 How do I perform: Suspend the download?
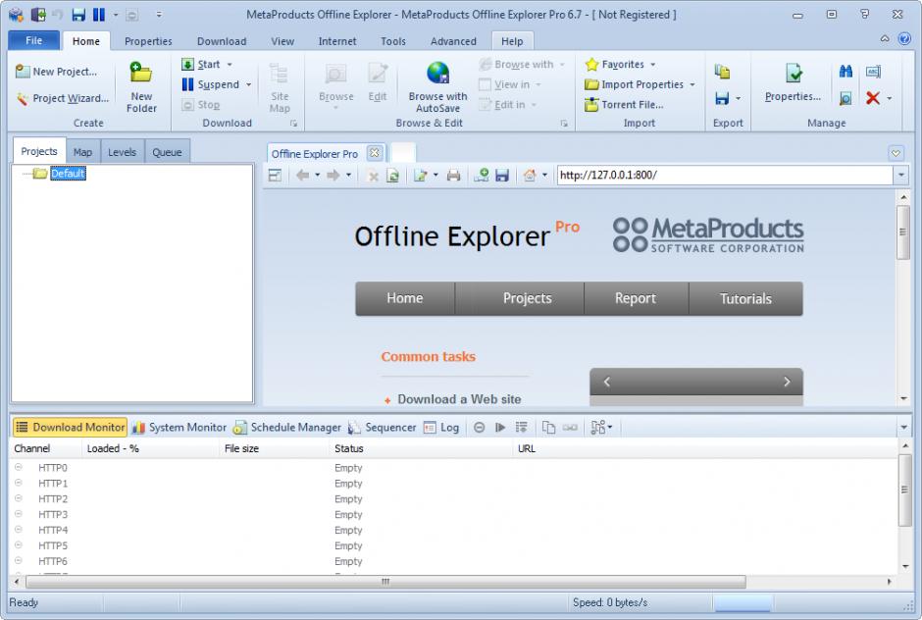click(211, 84)
